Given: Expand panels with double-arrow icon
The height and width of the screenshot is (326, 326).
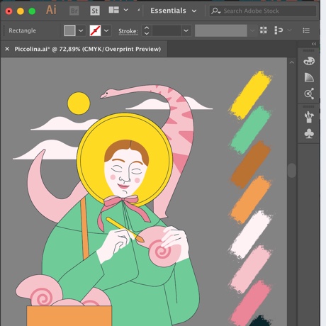Looking at the screenshot, I should coord(314,44).
